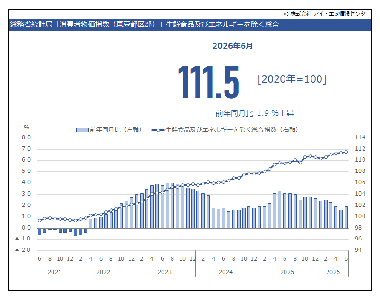
Task: Click right axis value 108
Action: click(360, 171)
